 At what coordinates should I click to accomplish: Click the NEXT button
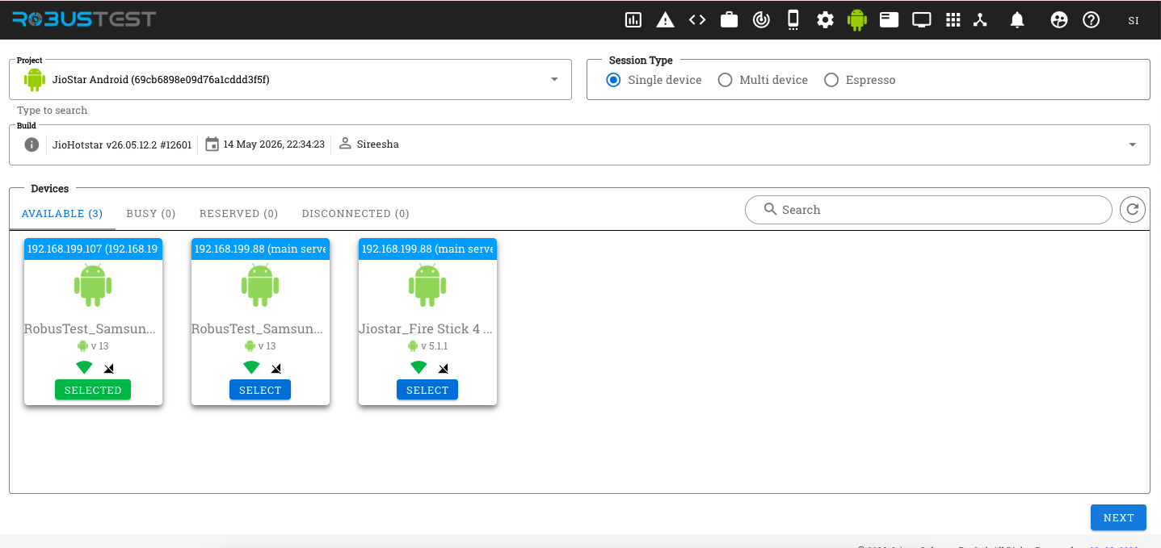click(x=1118, y=517)
